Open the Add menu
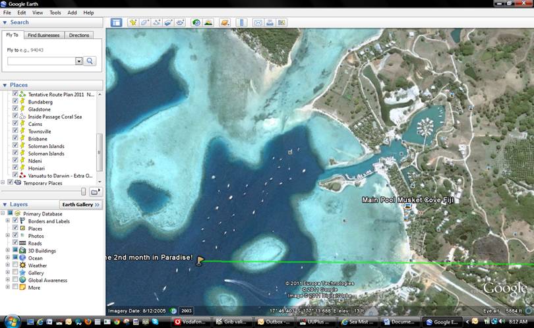This screenshot has width=534, height=328. coord(72,13)
